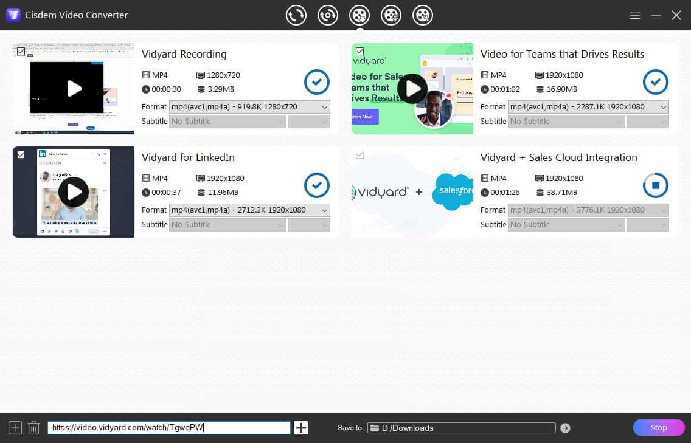This screenshot has height=443, width=691.
Task: Click the trash delete icon
Action: (34, 428)
